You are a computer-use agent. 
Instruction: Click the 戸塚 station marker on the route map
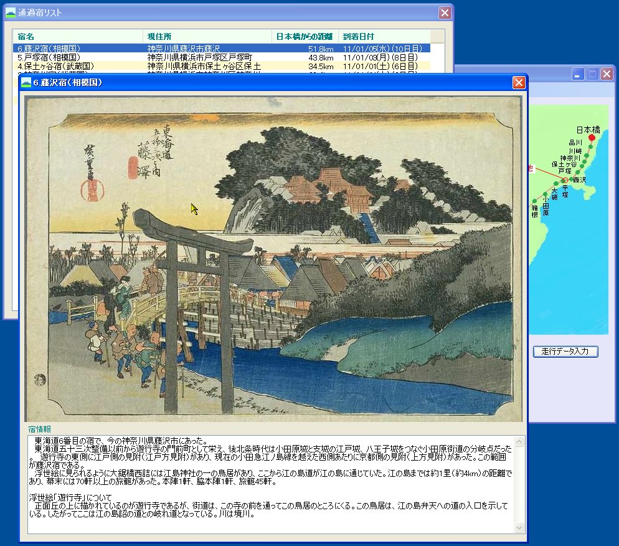click(577, 172)
